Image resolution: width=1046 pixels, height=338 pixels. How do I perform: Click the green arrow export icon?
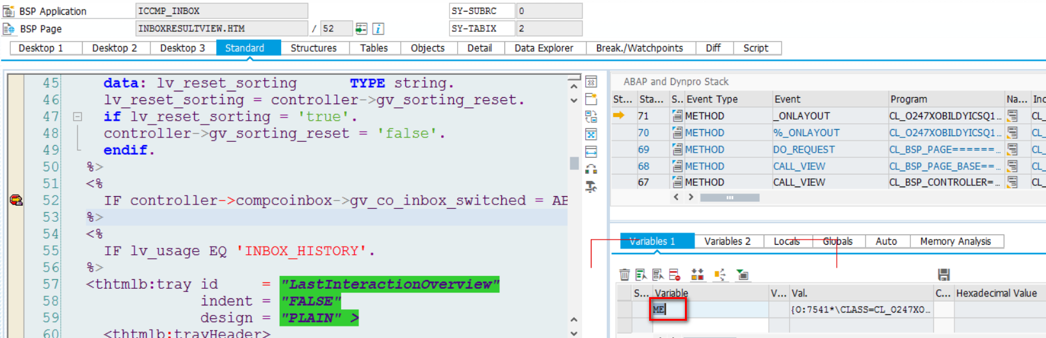click(743, 275)
